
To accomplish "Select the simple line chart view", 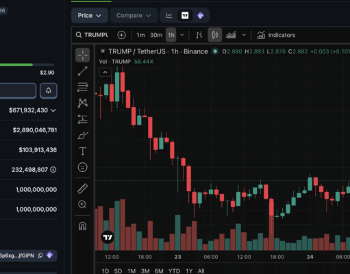I will [x=169, y=16].
